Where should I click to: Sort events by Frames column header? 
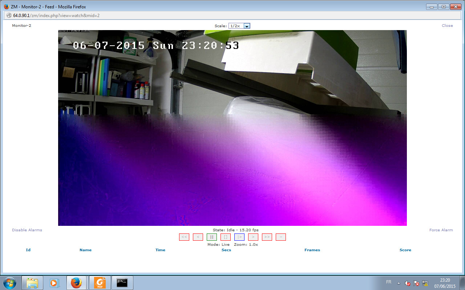point(312,250)
